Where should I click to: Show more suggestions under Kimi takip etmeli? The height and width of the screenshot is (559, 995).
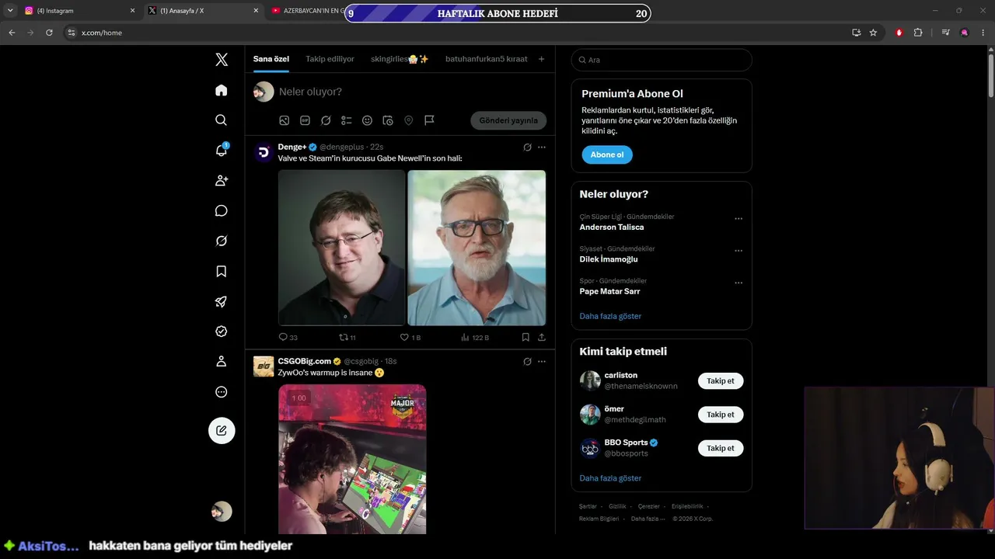[x=610, y=478]
